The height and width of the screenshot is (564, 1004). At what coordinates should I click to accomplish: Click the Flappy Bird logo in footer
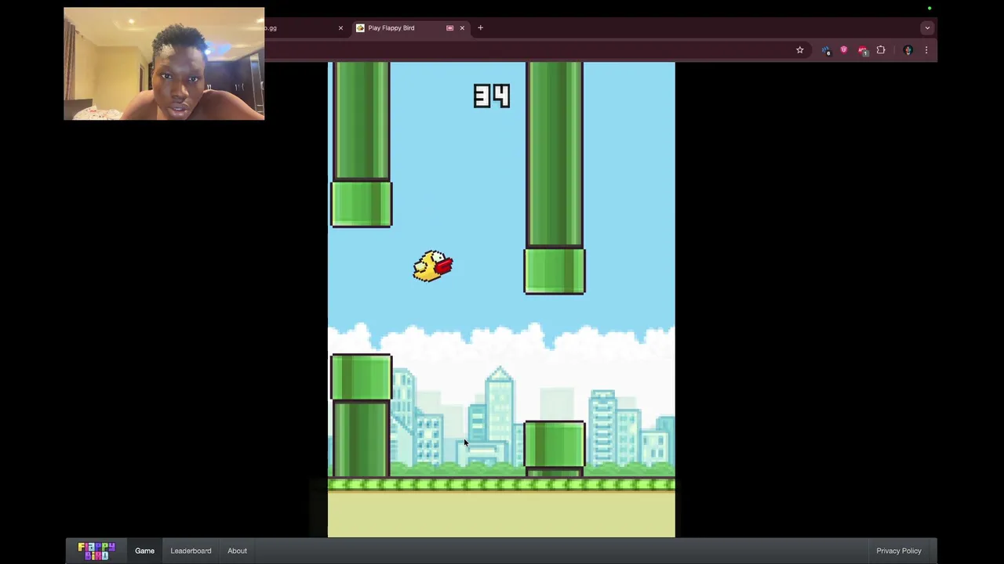(x=96, y=551)
